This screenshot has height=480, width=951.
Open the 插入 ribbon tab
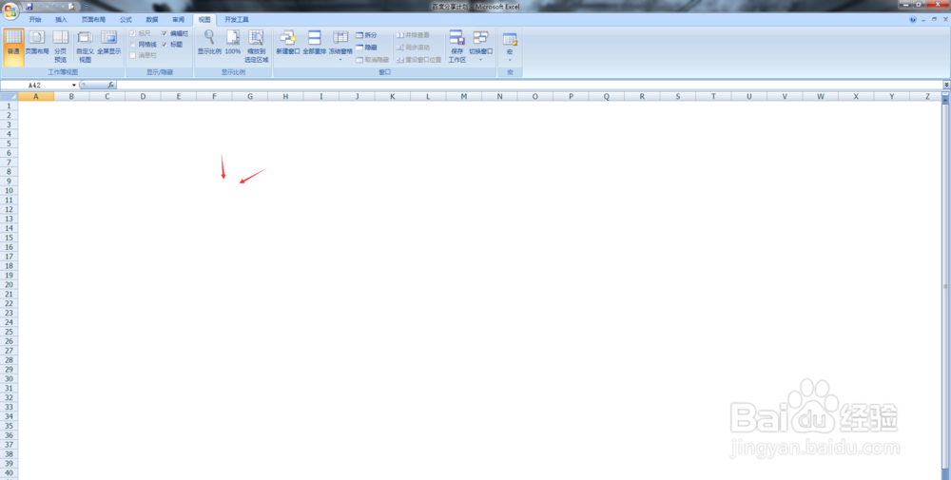tap(61, 19)
